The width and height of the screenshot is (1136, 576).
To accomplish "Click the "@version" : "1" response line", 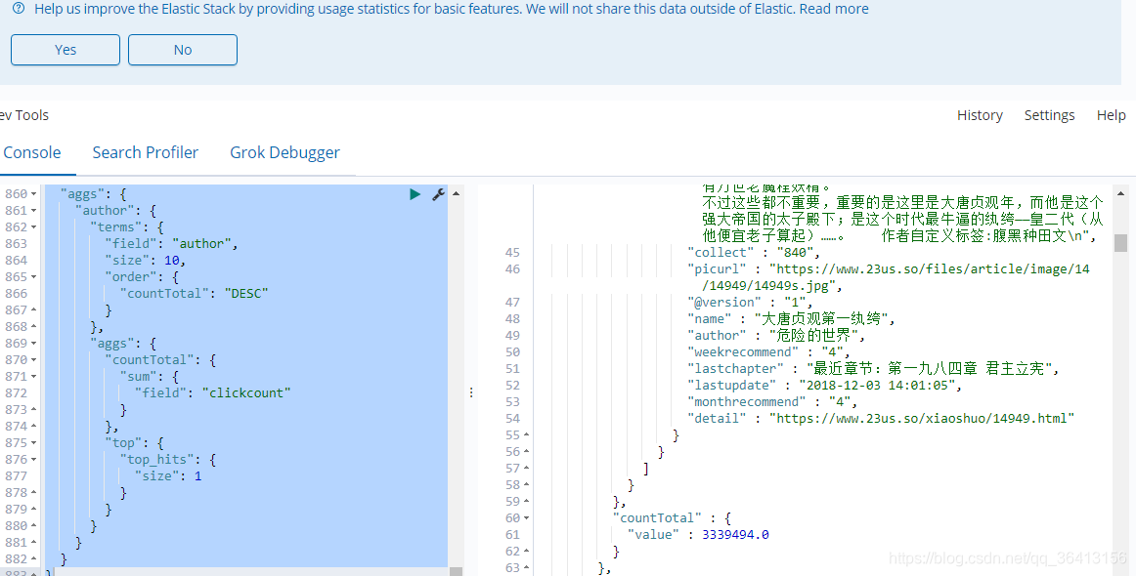I will click(750, 303).
